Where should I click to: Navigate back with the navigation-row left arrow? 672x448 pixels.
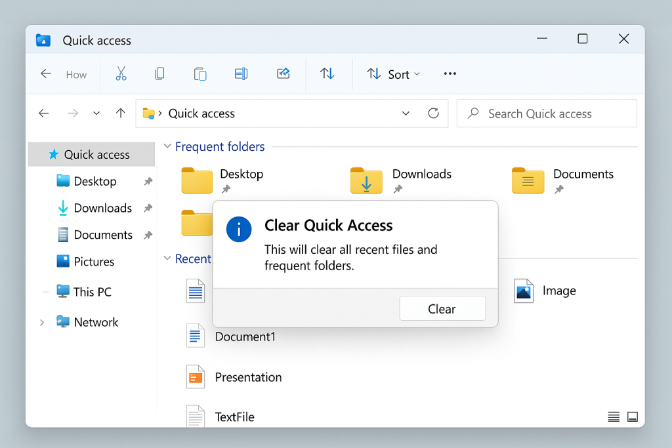click(44, 113)
